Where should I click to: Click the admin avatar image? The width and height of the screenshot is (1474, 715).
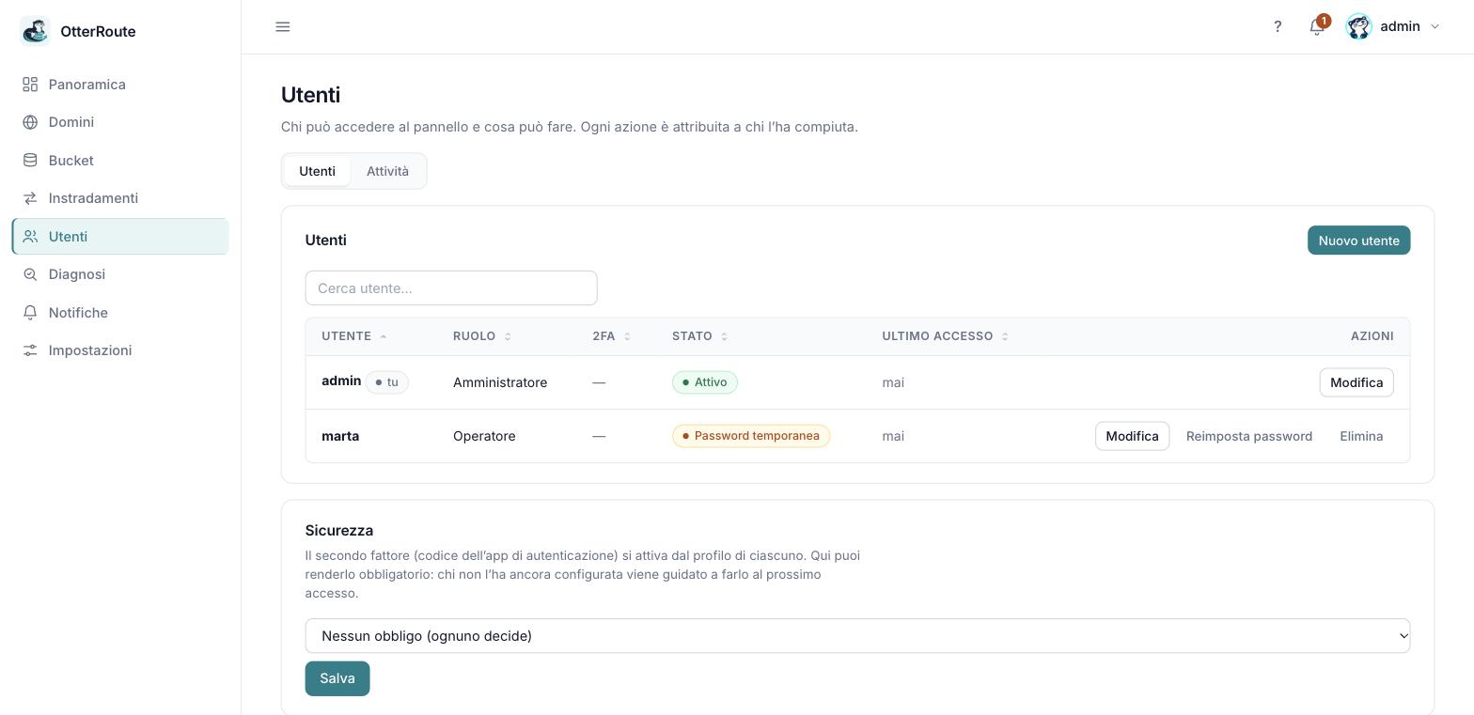(1358, 26)
